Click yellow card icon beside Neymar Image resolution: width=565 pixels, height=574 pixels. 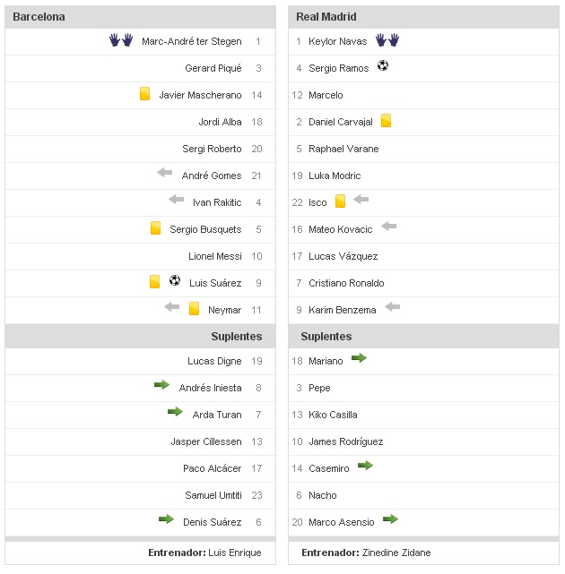click(x=194, y=308)
